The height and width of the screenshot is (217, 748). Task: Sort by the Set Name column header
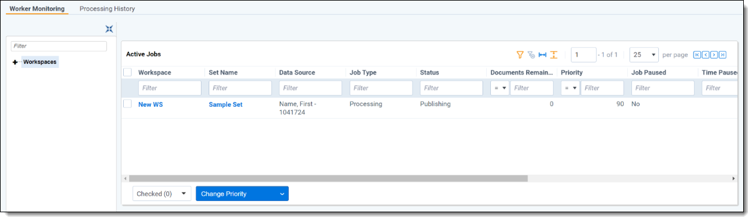[223, 73]
